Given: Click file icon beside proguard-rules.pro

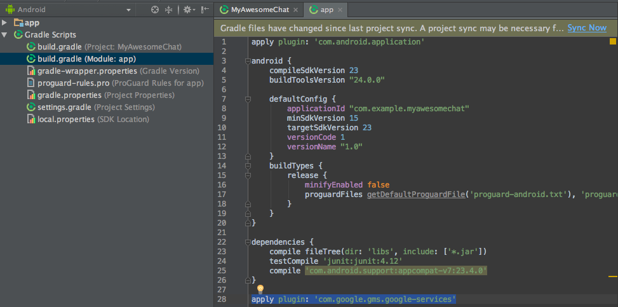Looking at the screenshot, I should [x=30, y=83].
